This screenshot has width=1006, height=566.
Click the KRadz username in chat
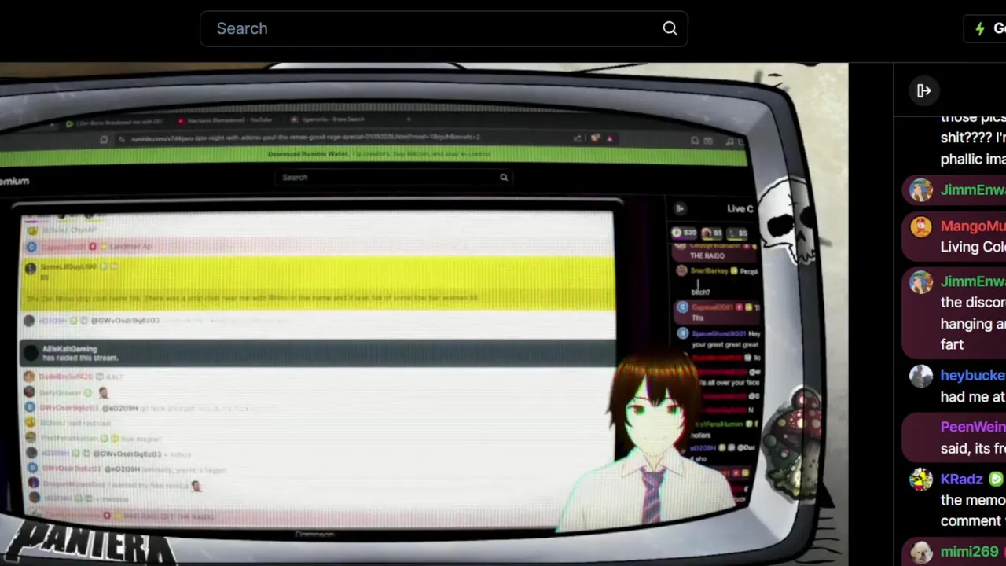pos(961,479)
